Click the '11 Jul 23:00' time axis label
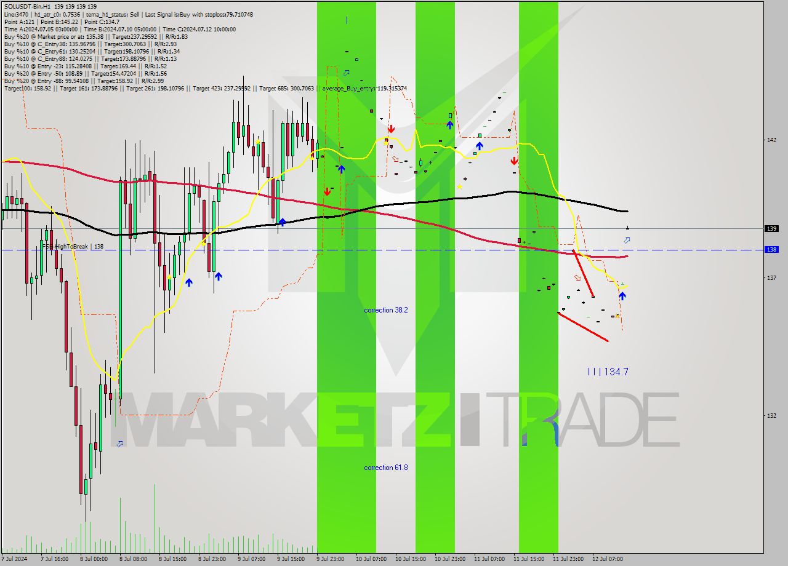Image resolution: width=788 pixels, height=566 pixels. [x=568, y=559]
